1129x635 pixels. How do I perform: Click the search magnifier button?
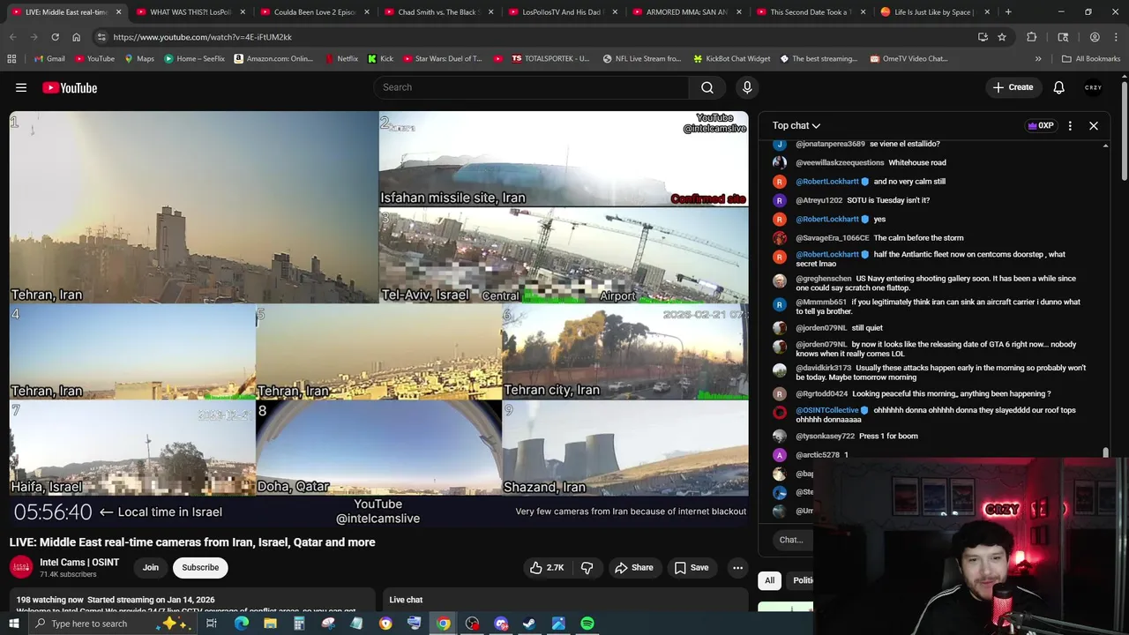(x=707, y=87)
